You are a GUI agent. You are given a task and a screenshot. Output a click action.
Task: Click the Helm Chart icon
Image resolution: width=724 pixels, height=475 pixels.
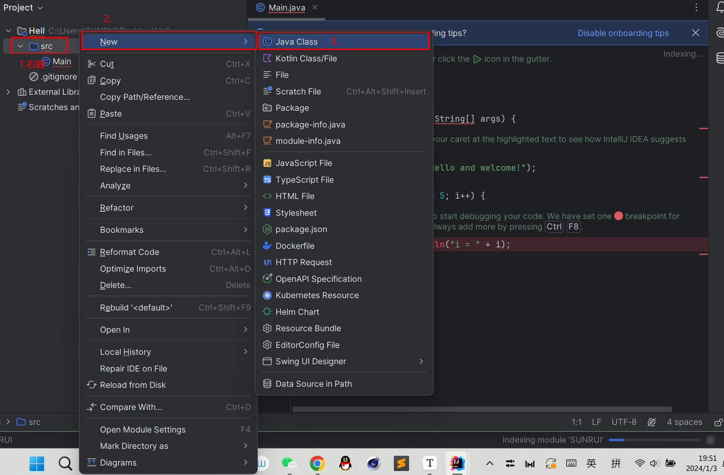tap(267, 312)
